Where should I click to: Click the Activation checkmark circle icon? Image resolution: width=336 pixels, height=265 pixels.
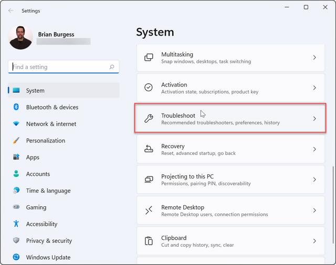pos(149,87)
